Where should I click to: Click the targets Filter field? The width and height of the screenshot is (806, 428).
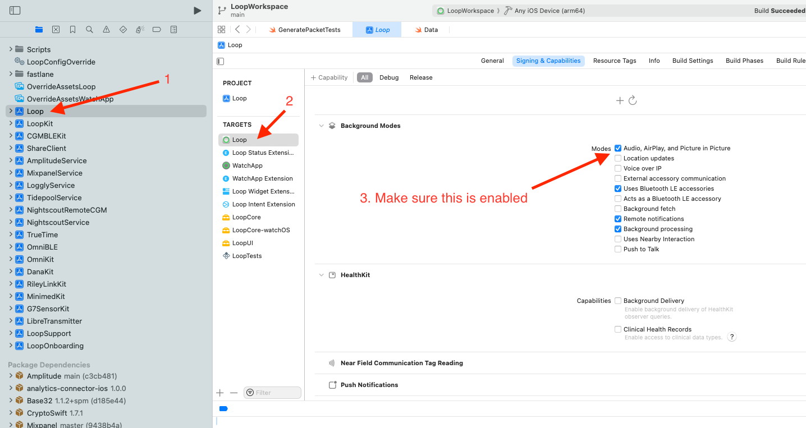(x=272, y=393)
